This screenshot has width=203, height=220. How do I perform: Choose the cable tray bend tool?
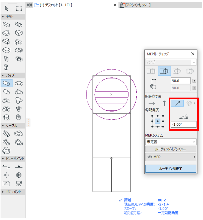pyautogui.click(x=19, y=133)
